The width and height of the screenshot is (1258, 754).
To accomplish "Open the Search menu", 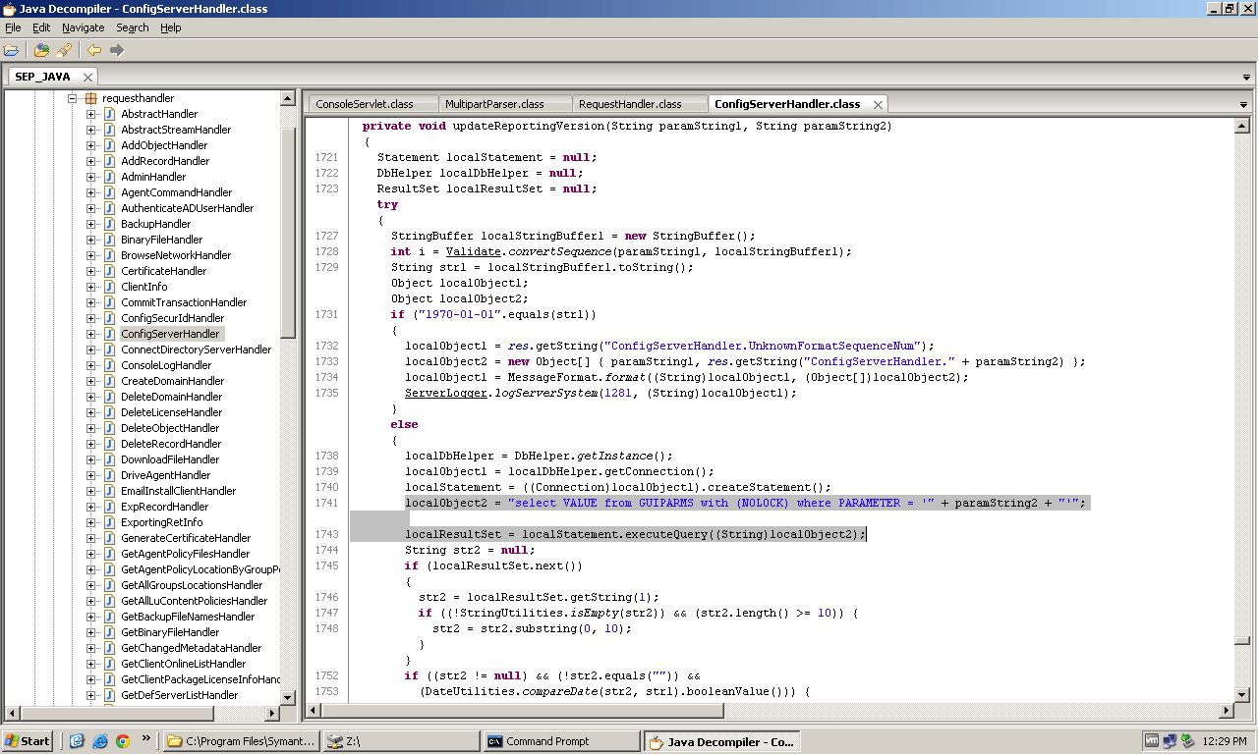I will [x=133, y=27].
